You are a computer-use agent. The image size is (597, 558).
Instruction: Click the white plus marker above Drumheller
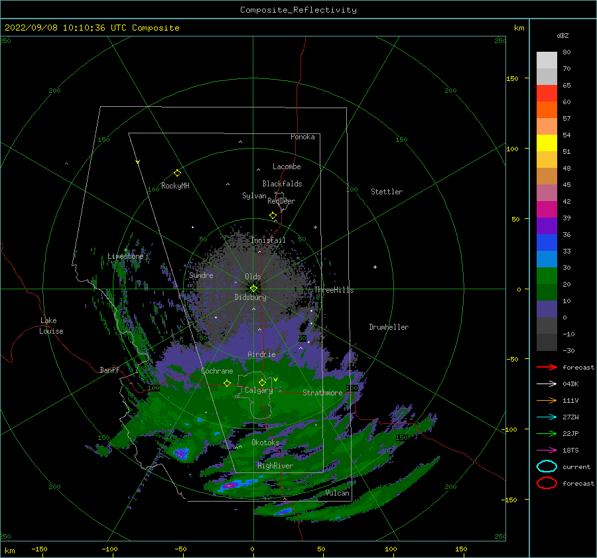pos(375,267)
